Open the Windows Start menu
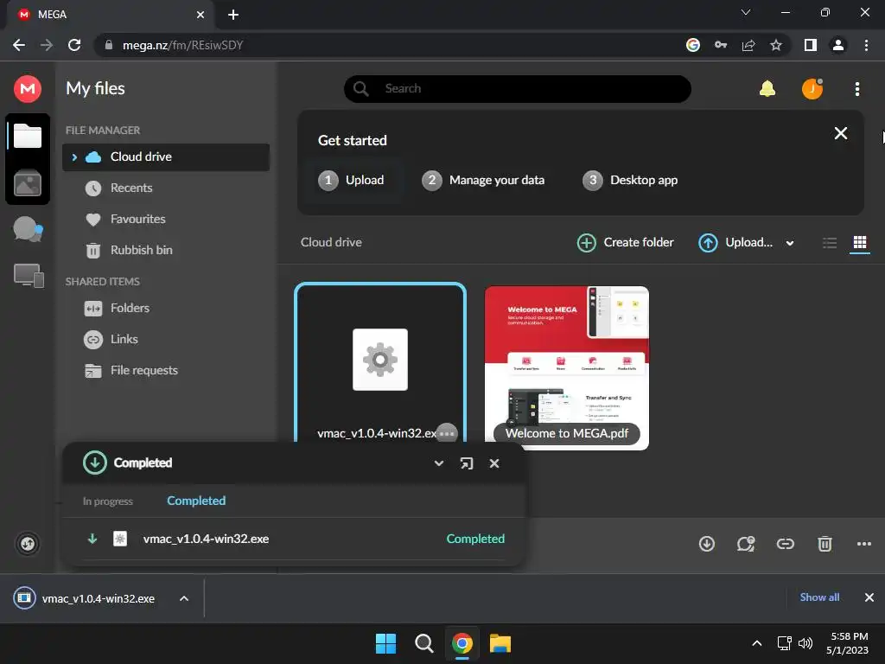The image size is (885, 664). (386, 643)
